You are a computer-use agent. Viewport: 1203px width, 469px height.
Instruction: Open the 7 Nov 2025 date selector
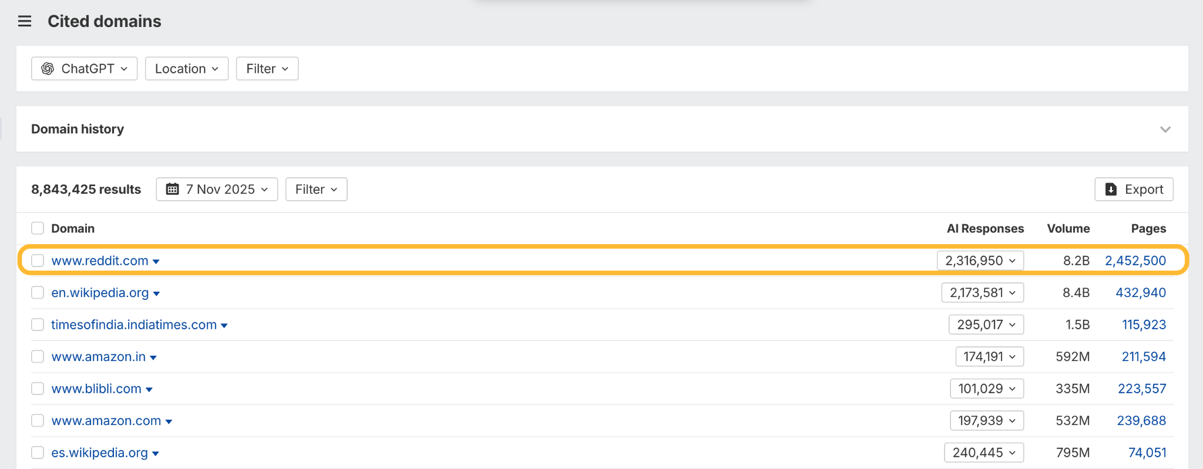click(216, 189)
